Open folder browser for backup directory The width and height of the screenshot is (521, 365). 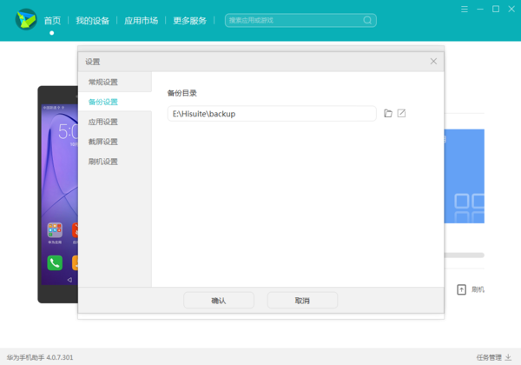388,114
